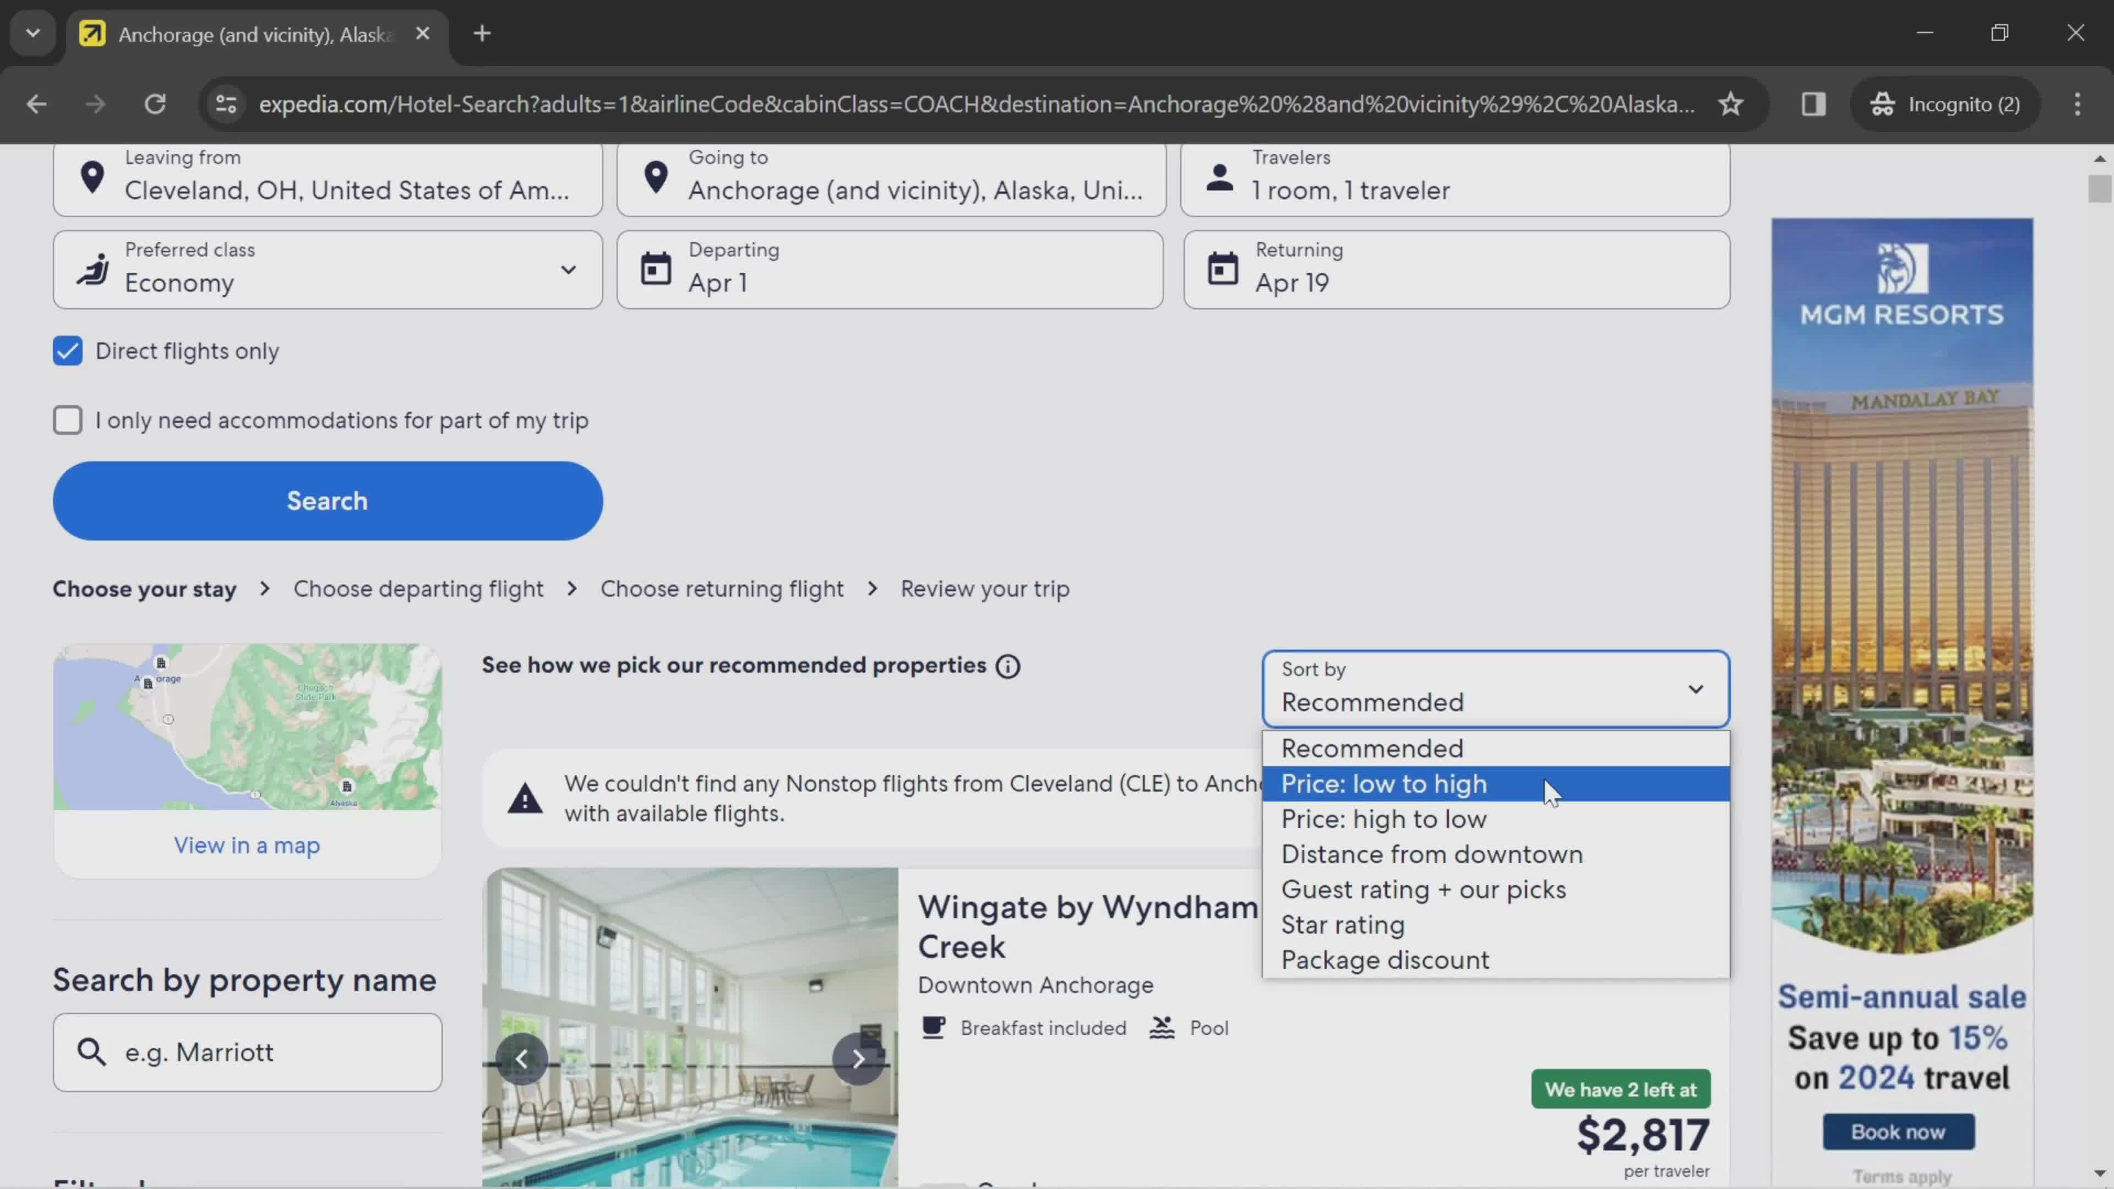2114x1189 pixels.
Task: Open View in a map link
Action: (247, 845)
